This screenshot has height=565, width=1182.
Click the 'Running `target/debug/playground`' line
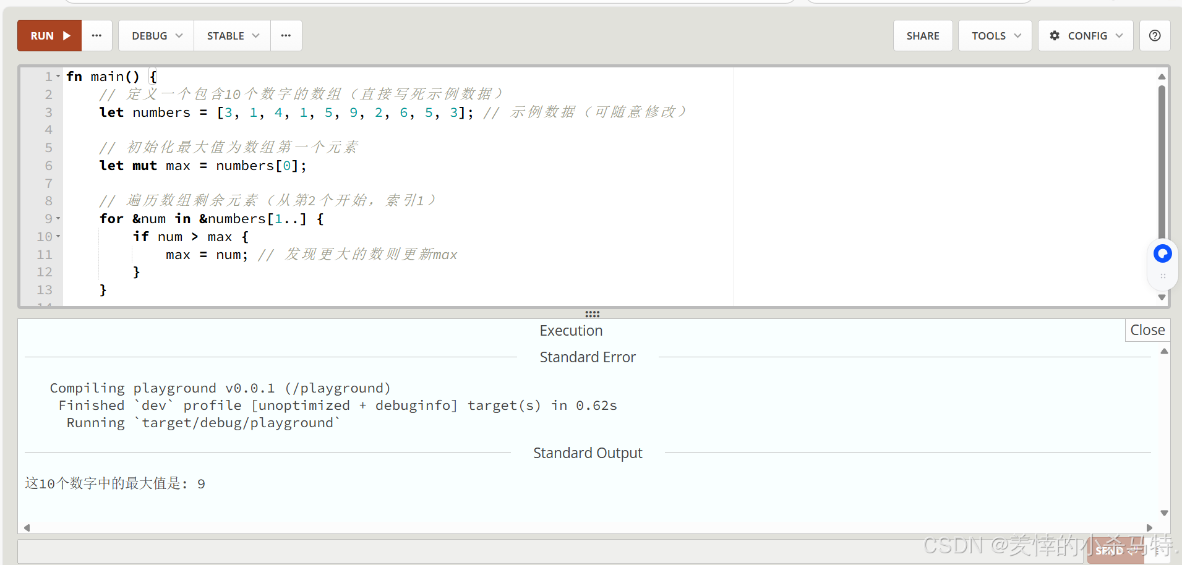203,423
